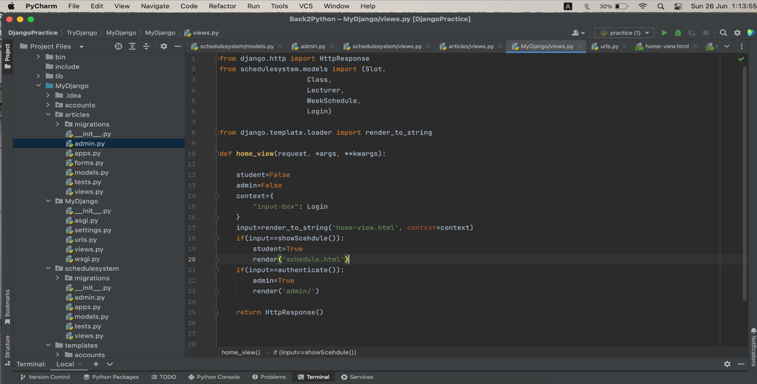Close the MyDjango/views.py tab

tap(579, 46)
